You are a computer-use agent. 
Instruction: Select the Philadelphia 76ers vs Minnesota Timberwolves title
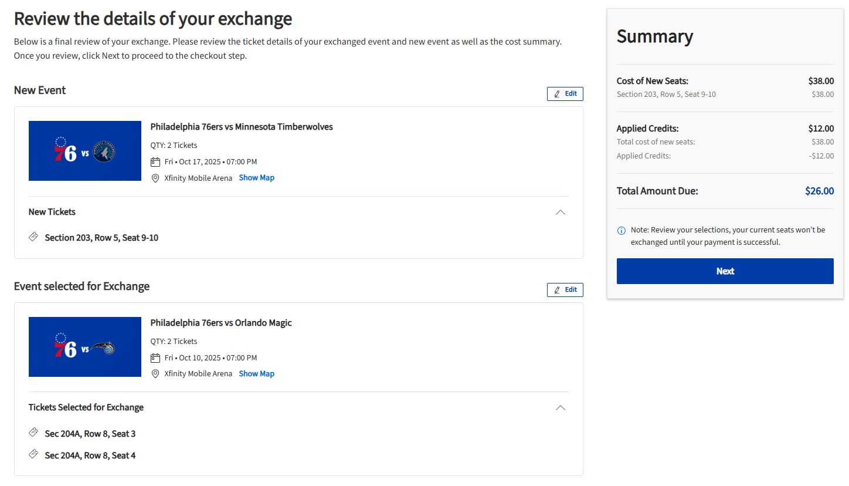(x=242, y=126)
